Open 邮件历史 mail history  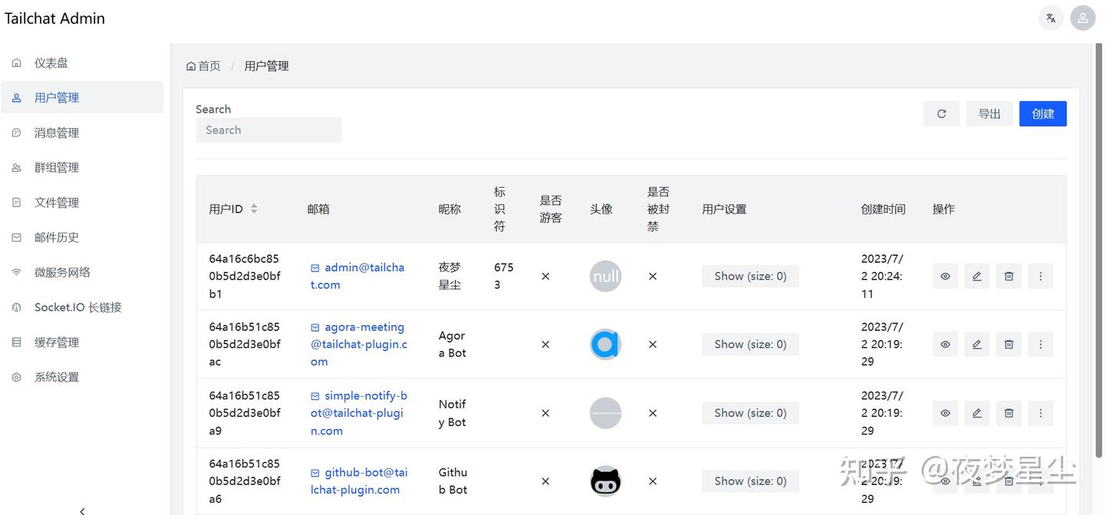point(58,237)
